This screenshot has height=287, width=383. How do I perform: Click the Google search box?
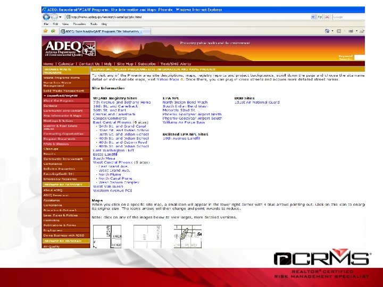[x=348, y=17]
